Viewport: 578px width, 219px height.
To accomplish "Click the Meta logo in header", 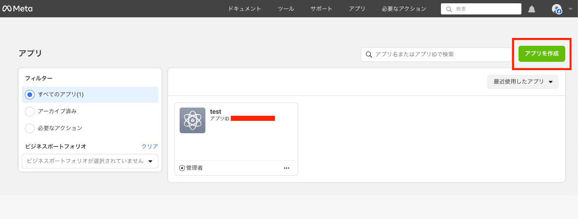I will (x=17, y=9).
